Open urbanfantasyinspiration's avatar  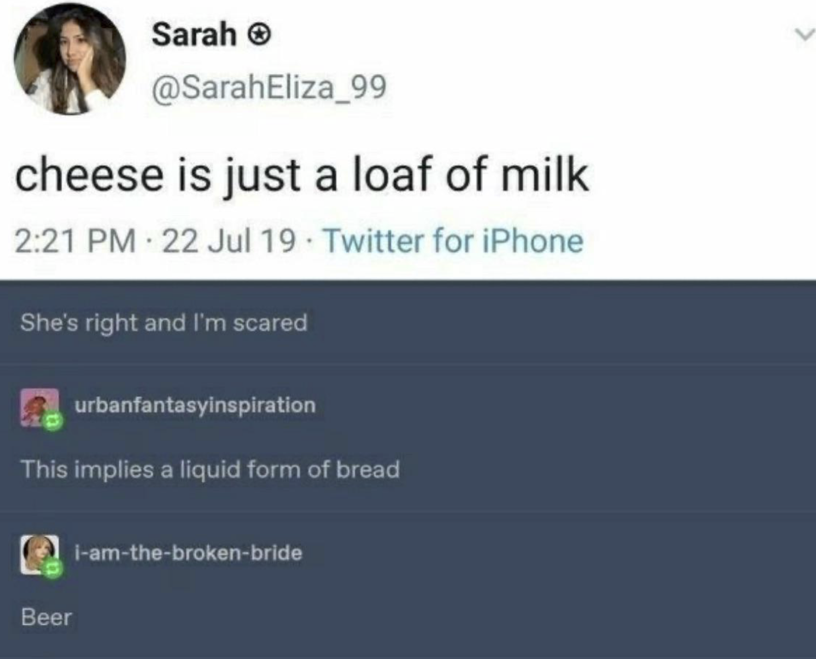tap(38, 407)
